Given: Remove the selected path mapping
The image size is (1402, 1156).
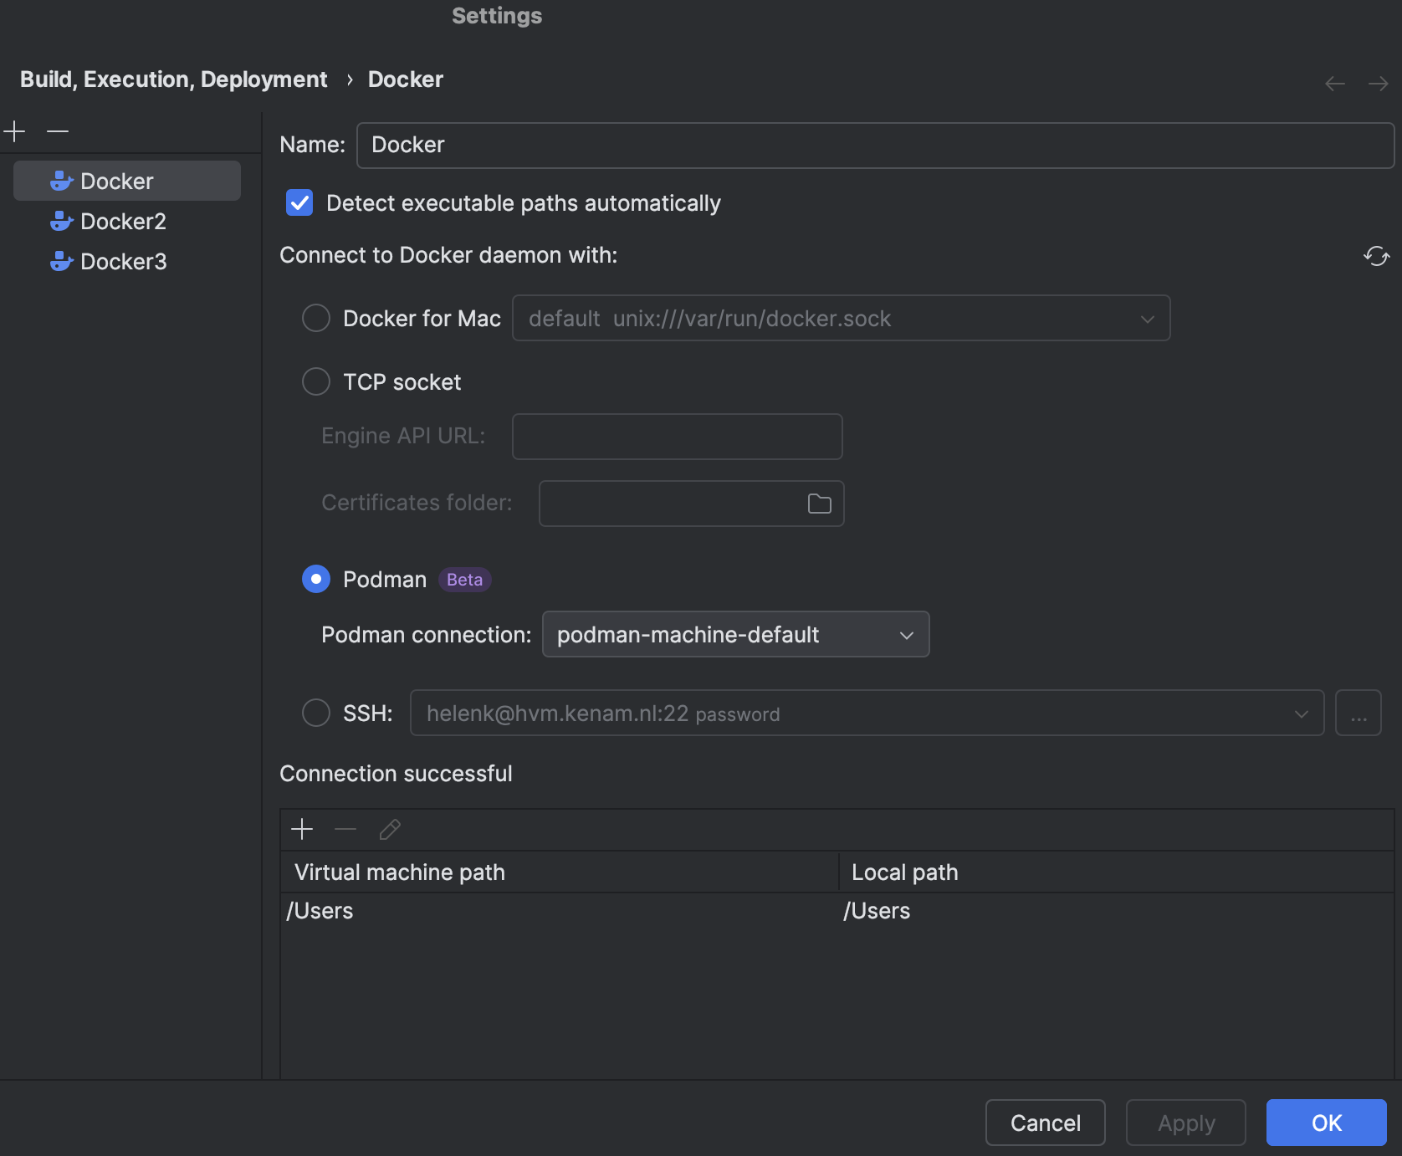Looking at the screenshot, I should click(345, 829).
